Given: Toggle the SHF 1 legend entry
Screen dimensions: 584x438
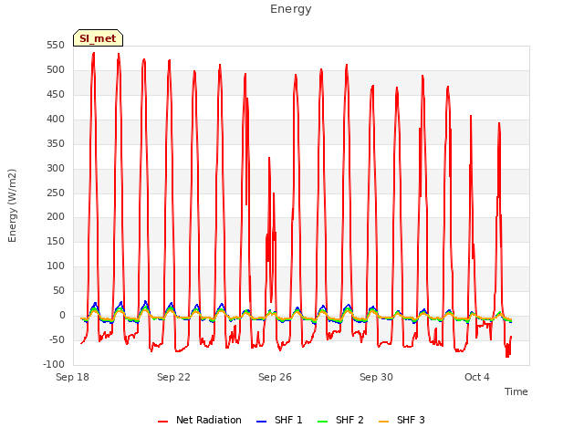Looking at the screenshot, I should coord(279,420).
